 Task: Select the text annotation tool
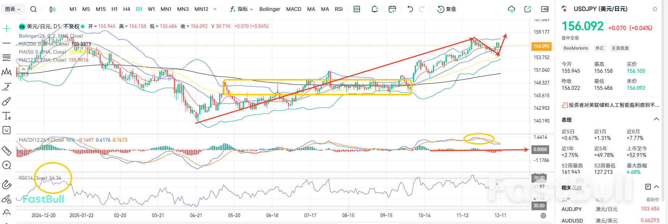pyautogui.click(x=7, y=116)
